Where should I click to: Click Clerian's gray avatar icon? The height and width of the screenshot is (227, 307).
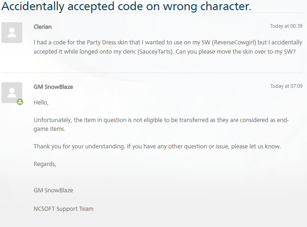(12, 32)
